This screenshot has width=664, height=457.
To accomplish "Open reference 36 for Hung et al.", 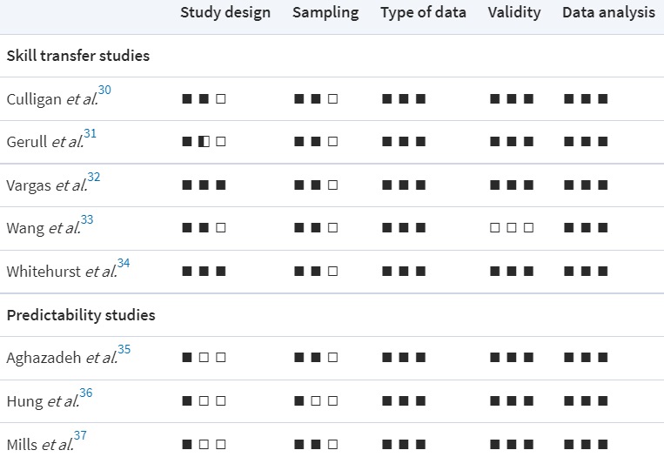I will 86,393.
